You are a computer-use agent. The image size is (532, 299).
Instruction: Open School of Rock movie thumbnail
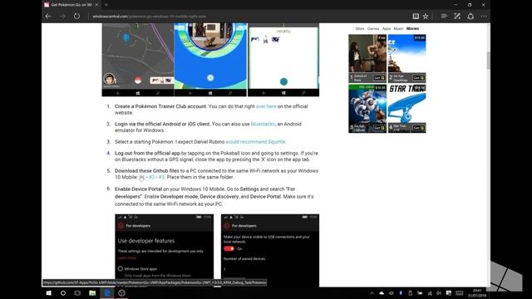367,54
